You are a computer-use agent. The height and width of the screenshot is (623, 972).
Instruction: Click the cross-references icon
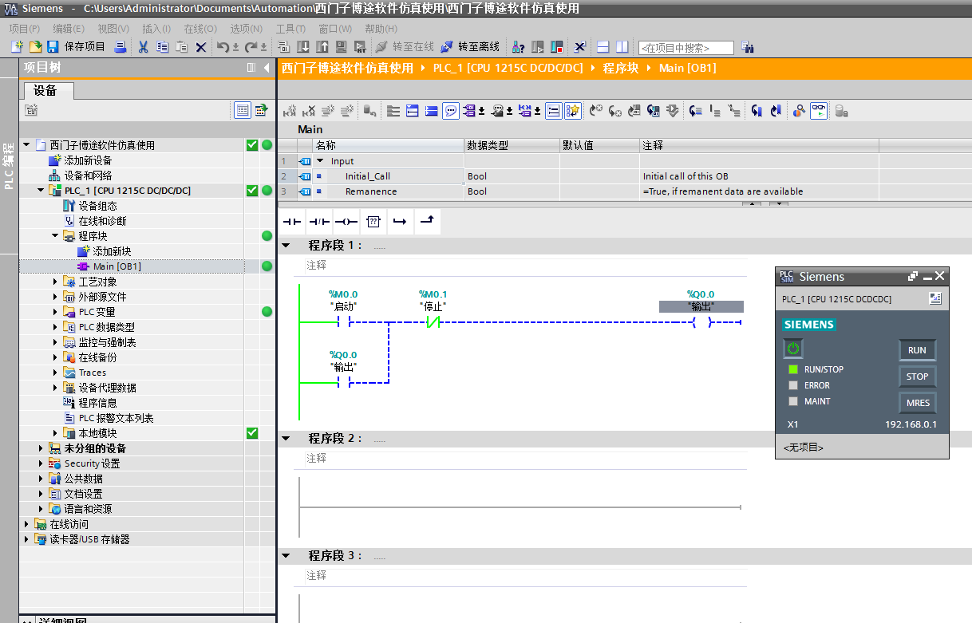tap(580, 47)
